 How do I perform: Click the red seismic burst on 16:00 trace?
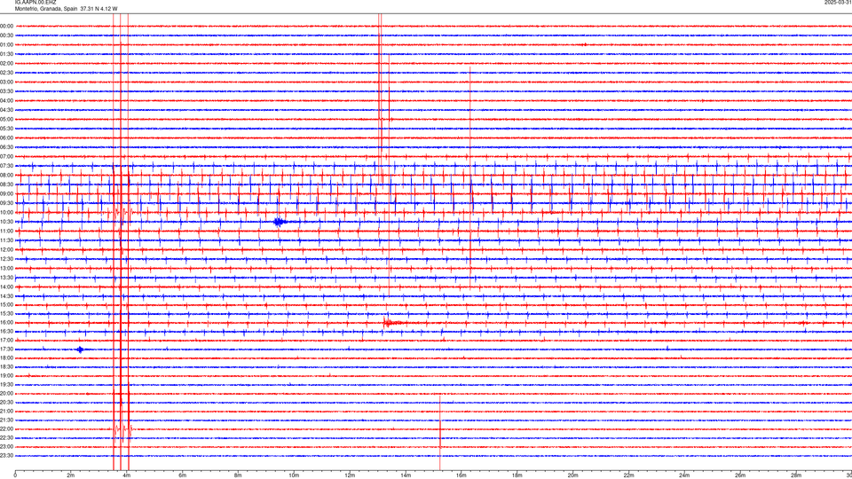click(x=392, y=323)
